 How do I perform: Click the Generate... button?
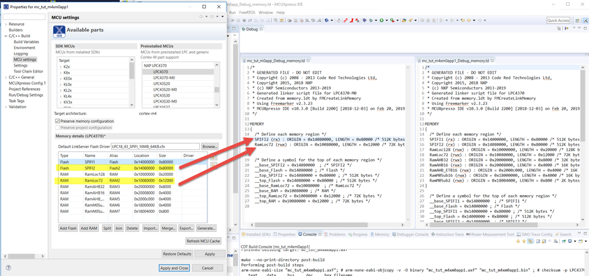click(x=206, y=228)
